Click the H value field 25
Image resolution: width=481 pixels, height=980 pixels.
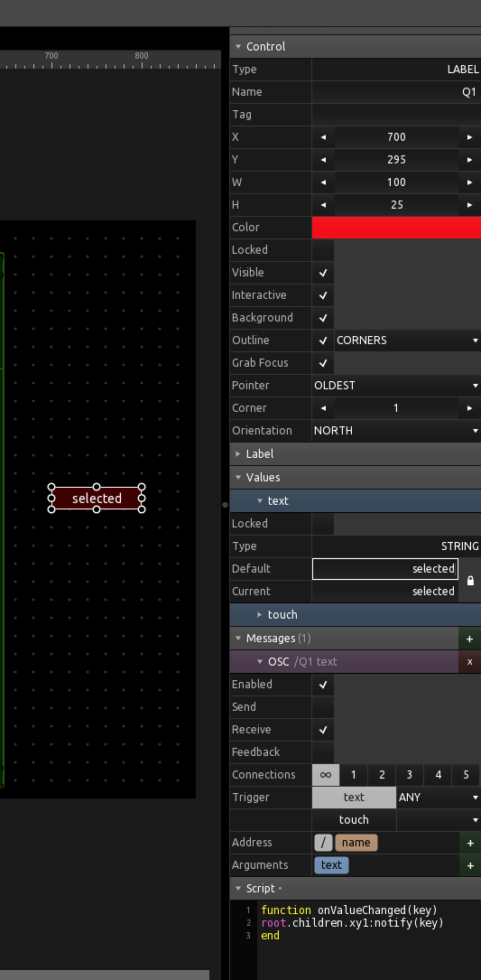[x=397, y=204]
